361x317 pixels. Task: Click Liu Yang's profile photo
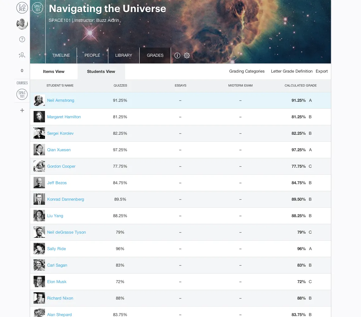coord(39,216)
